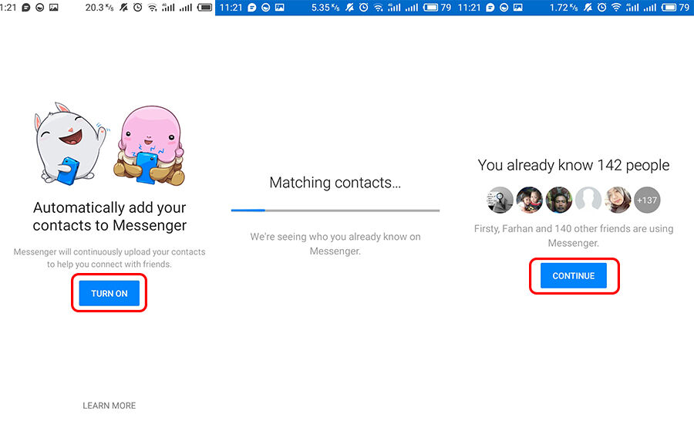Tap battery icon on Matching contacts screen
This screenshot has width=694, height=428.
tap(430, 8)
